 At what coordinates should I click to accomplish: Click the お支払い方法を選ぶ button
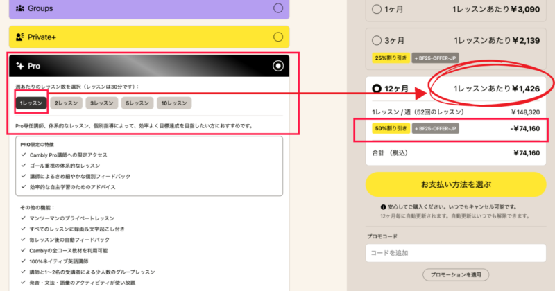coord(455,184)
